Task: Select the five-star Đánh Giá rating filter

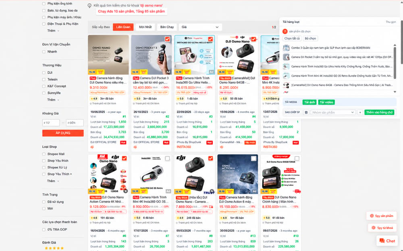Action: click(x=54, y=248)
